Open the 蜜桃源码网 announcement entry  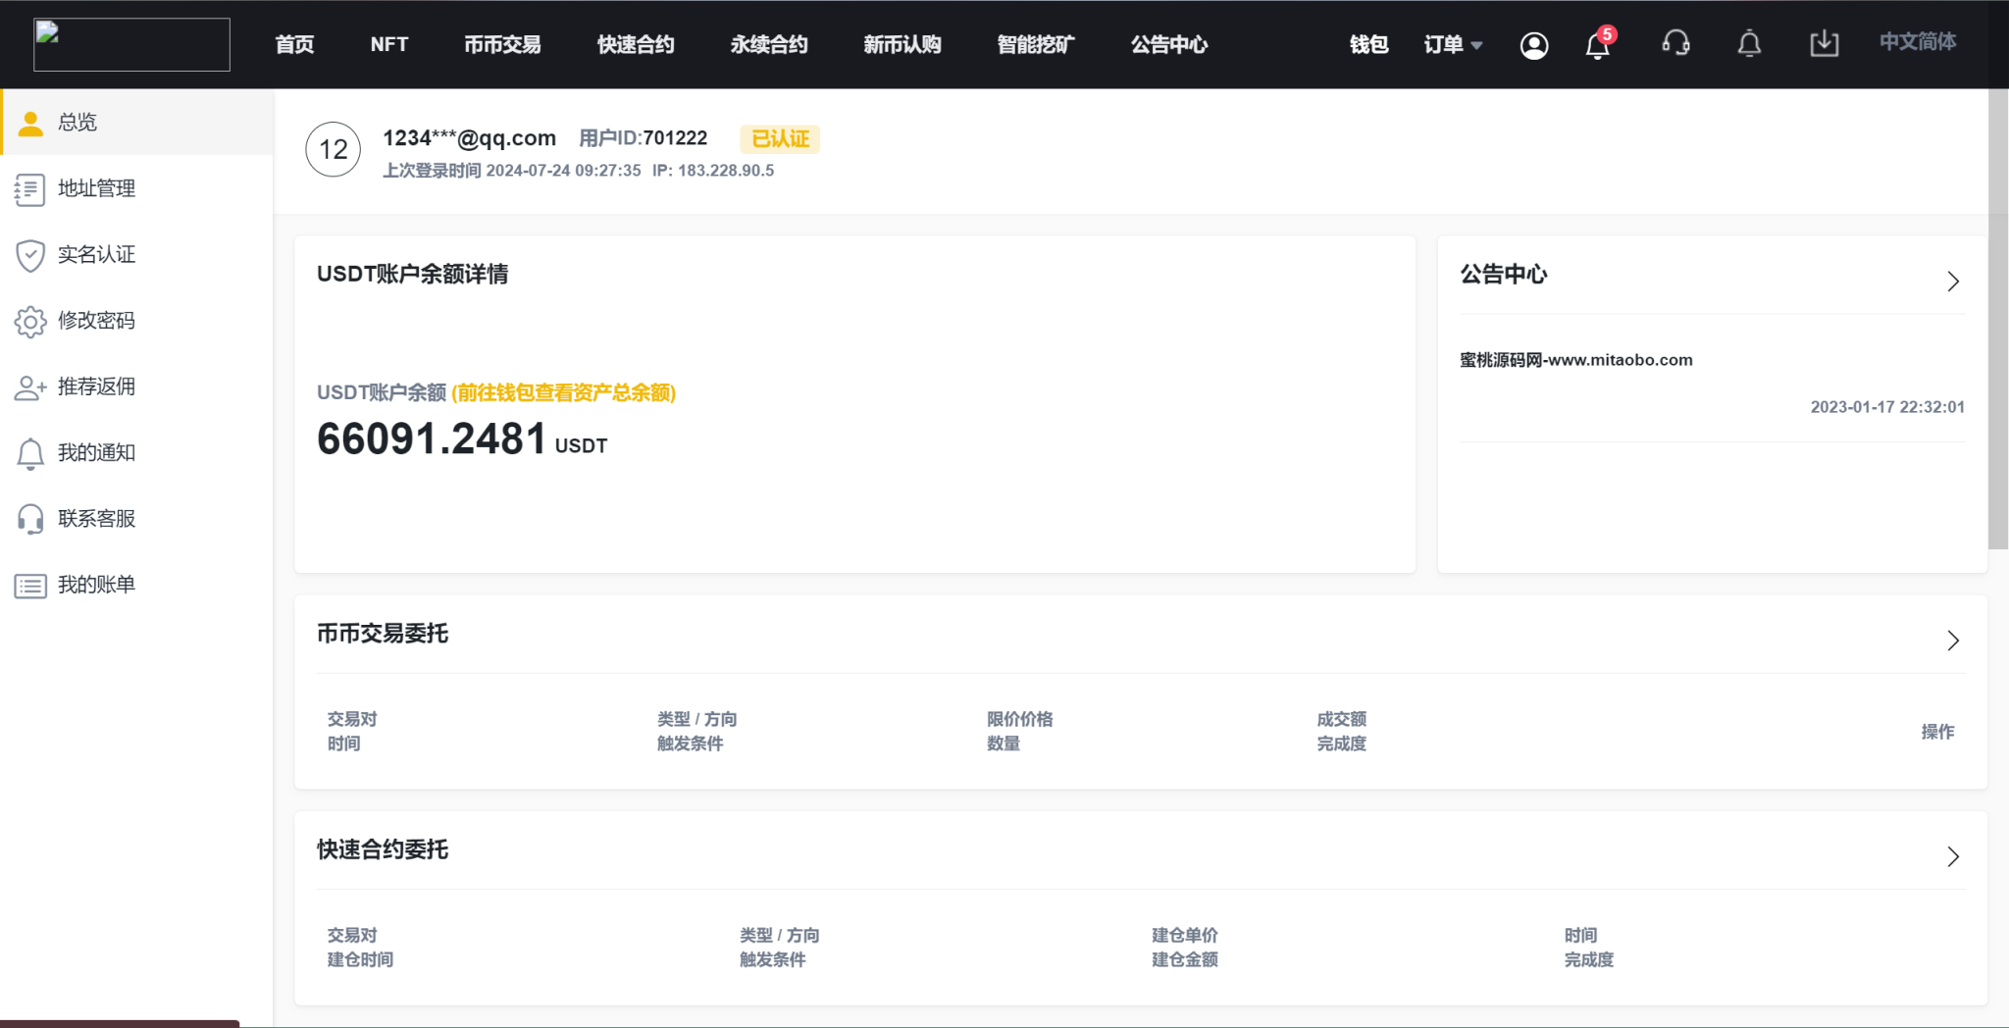(1575, 360)
